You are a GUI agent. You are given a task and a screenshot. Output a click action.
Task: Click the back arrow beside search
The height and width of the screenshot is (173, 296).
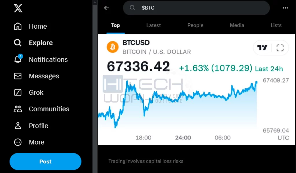click(107, 8)
